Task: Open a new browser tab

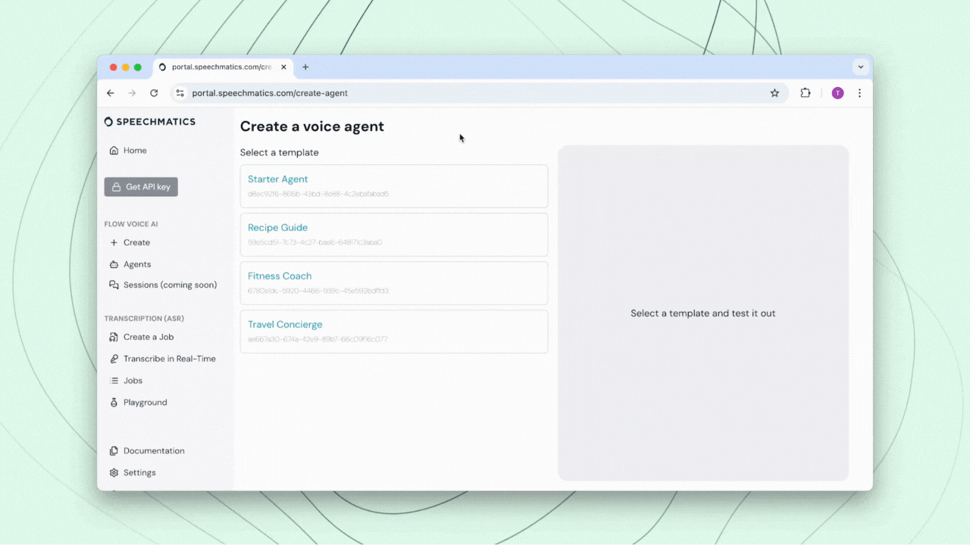Action: [305, 67]
